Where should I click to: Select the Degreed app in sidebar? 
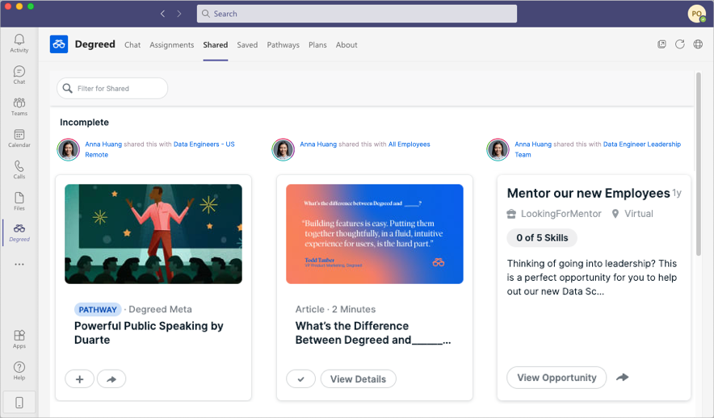19,233
